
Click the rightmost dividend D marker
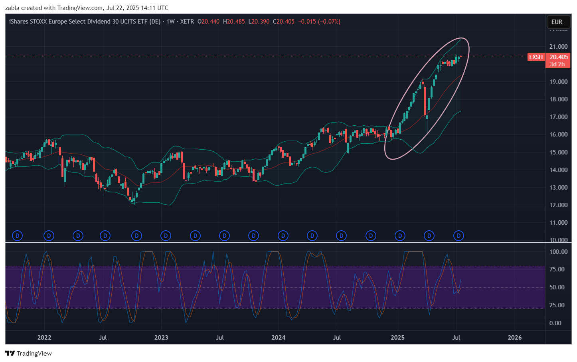click(458, 236)
